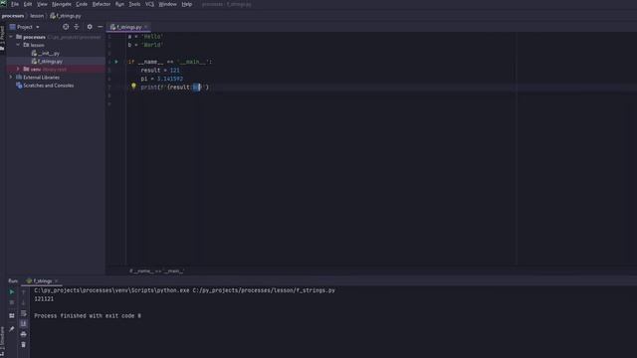This screenshot has width=637, height=358.
Task: Open the Code menu
Action: [x=82, y=4]
